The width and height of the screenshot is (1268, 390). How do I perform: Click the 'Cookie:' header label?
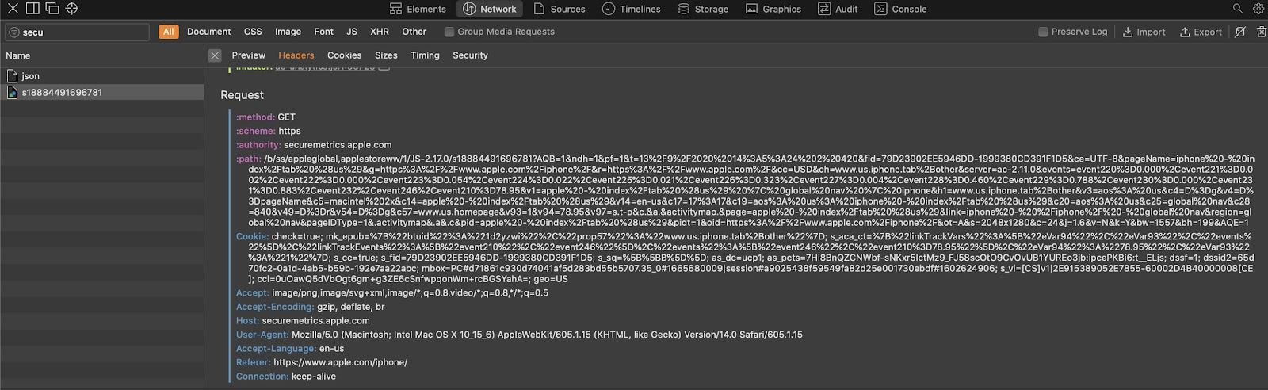click(252, 237)
